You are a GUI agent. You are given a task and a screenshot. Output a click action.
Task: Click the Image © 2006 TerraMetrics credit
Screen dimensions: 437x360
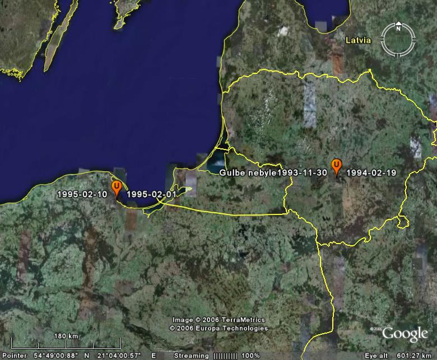click(x=220, y=320)
